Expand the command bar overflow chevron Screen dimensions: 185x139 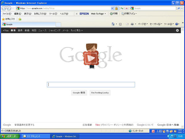(x=183, y=23)
